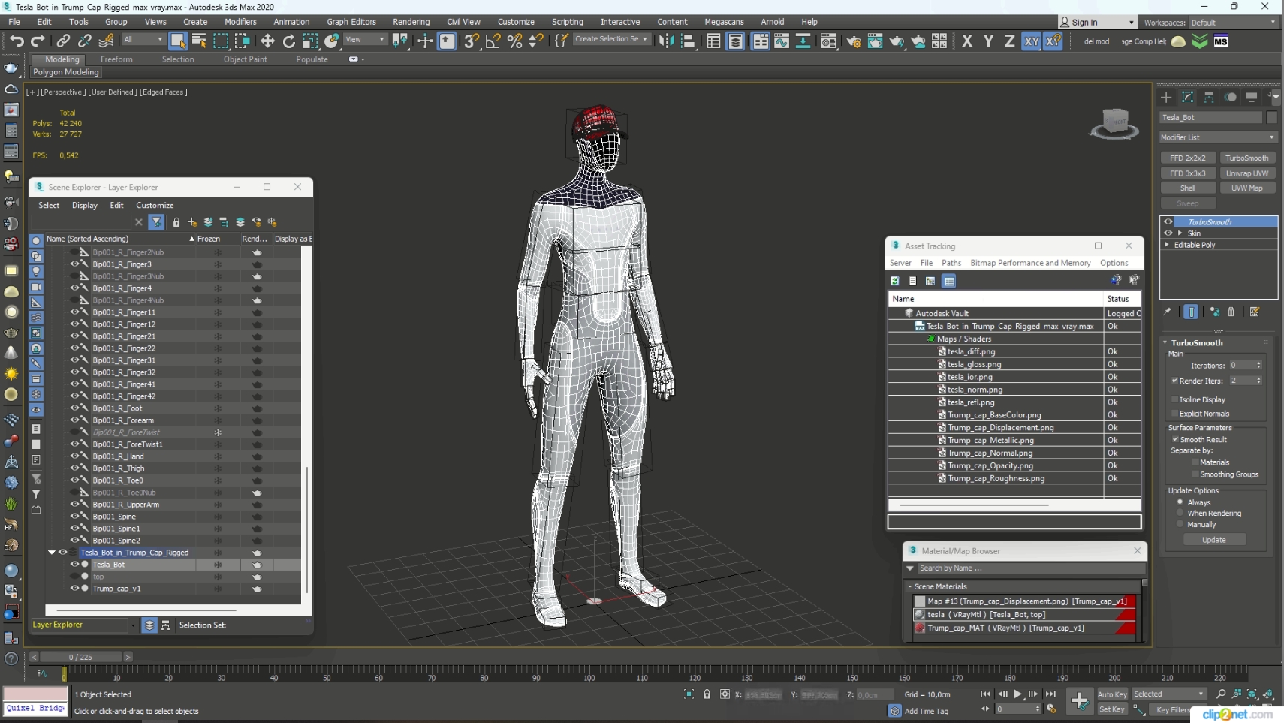Screen dimensions: 1284x723
Task: Open the selection filter All dropdown
Action: click(143, 40)
